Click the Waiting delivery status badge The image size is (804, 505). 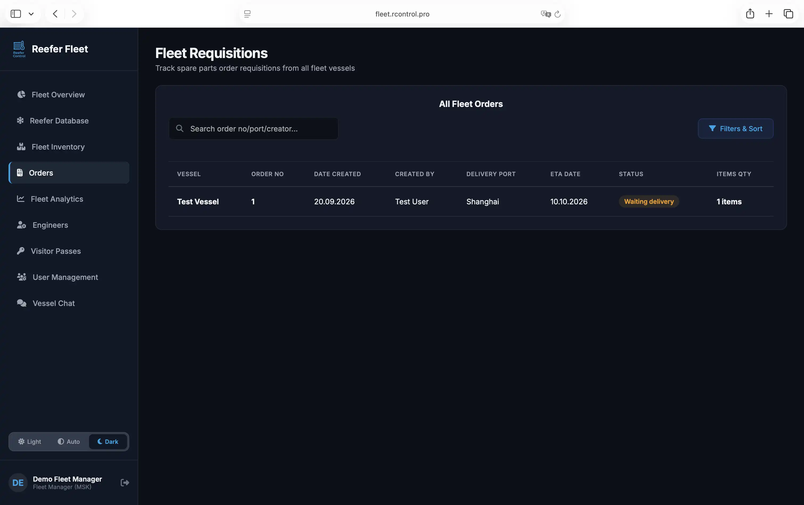coord(649,201)
